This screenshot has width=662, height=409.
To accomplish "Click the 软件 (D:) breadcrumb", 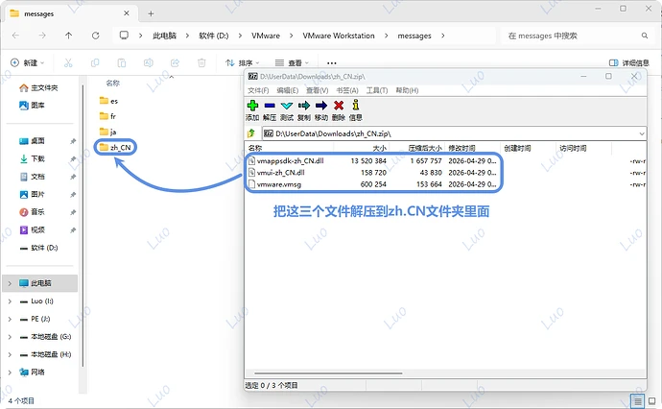I will pos(214,36).
